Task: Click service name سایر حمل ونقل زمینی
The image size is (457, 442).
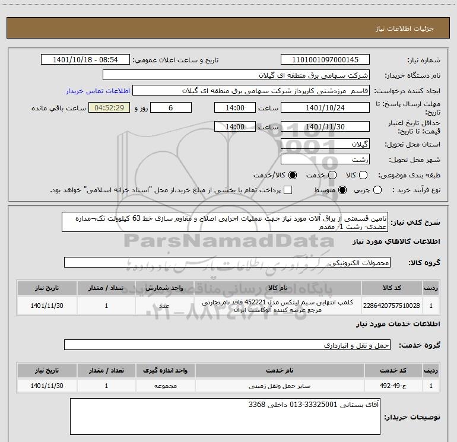Action: 279,386
